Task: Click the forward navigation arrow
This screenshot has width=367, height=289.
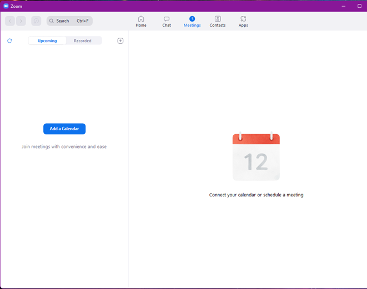Action: 21,21
